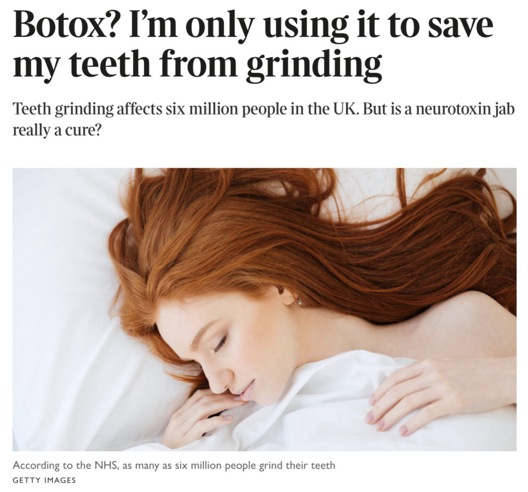
Task: Click the woman's closed eye in photo
Action: tap(220, 344)
